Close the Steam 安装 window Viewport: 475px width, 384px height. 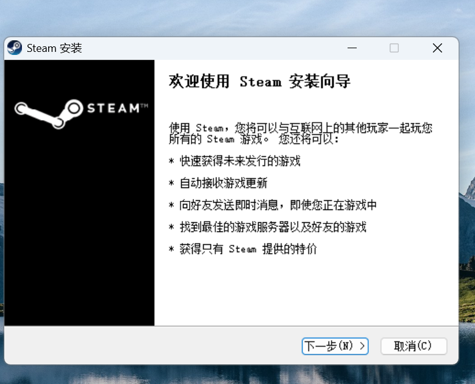pos(437,48)
